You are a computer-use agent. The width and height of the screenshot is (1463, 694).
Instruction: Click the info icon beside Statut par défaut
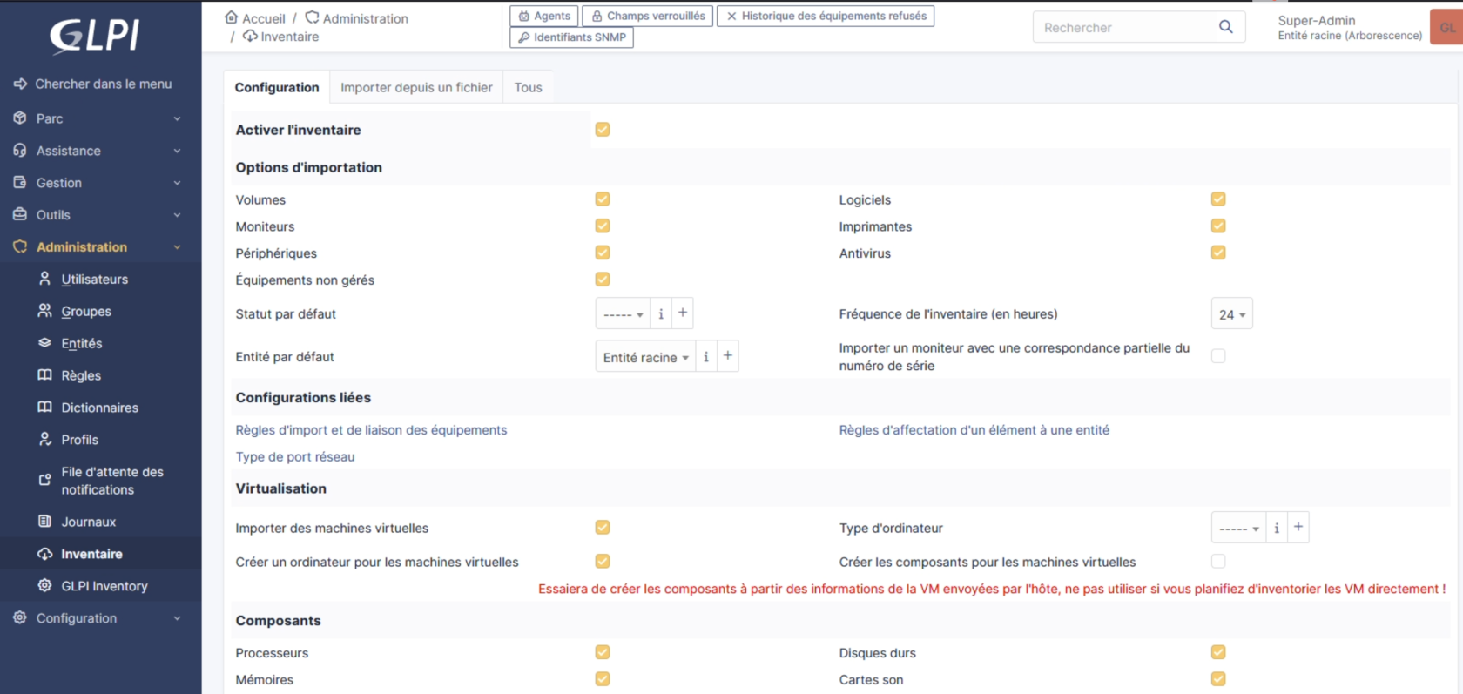tap(661, 313)
